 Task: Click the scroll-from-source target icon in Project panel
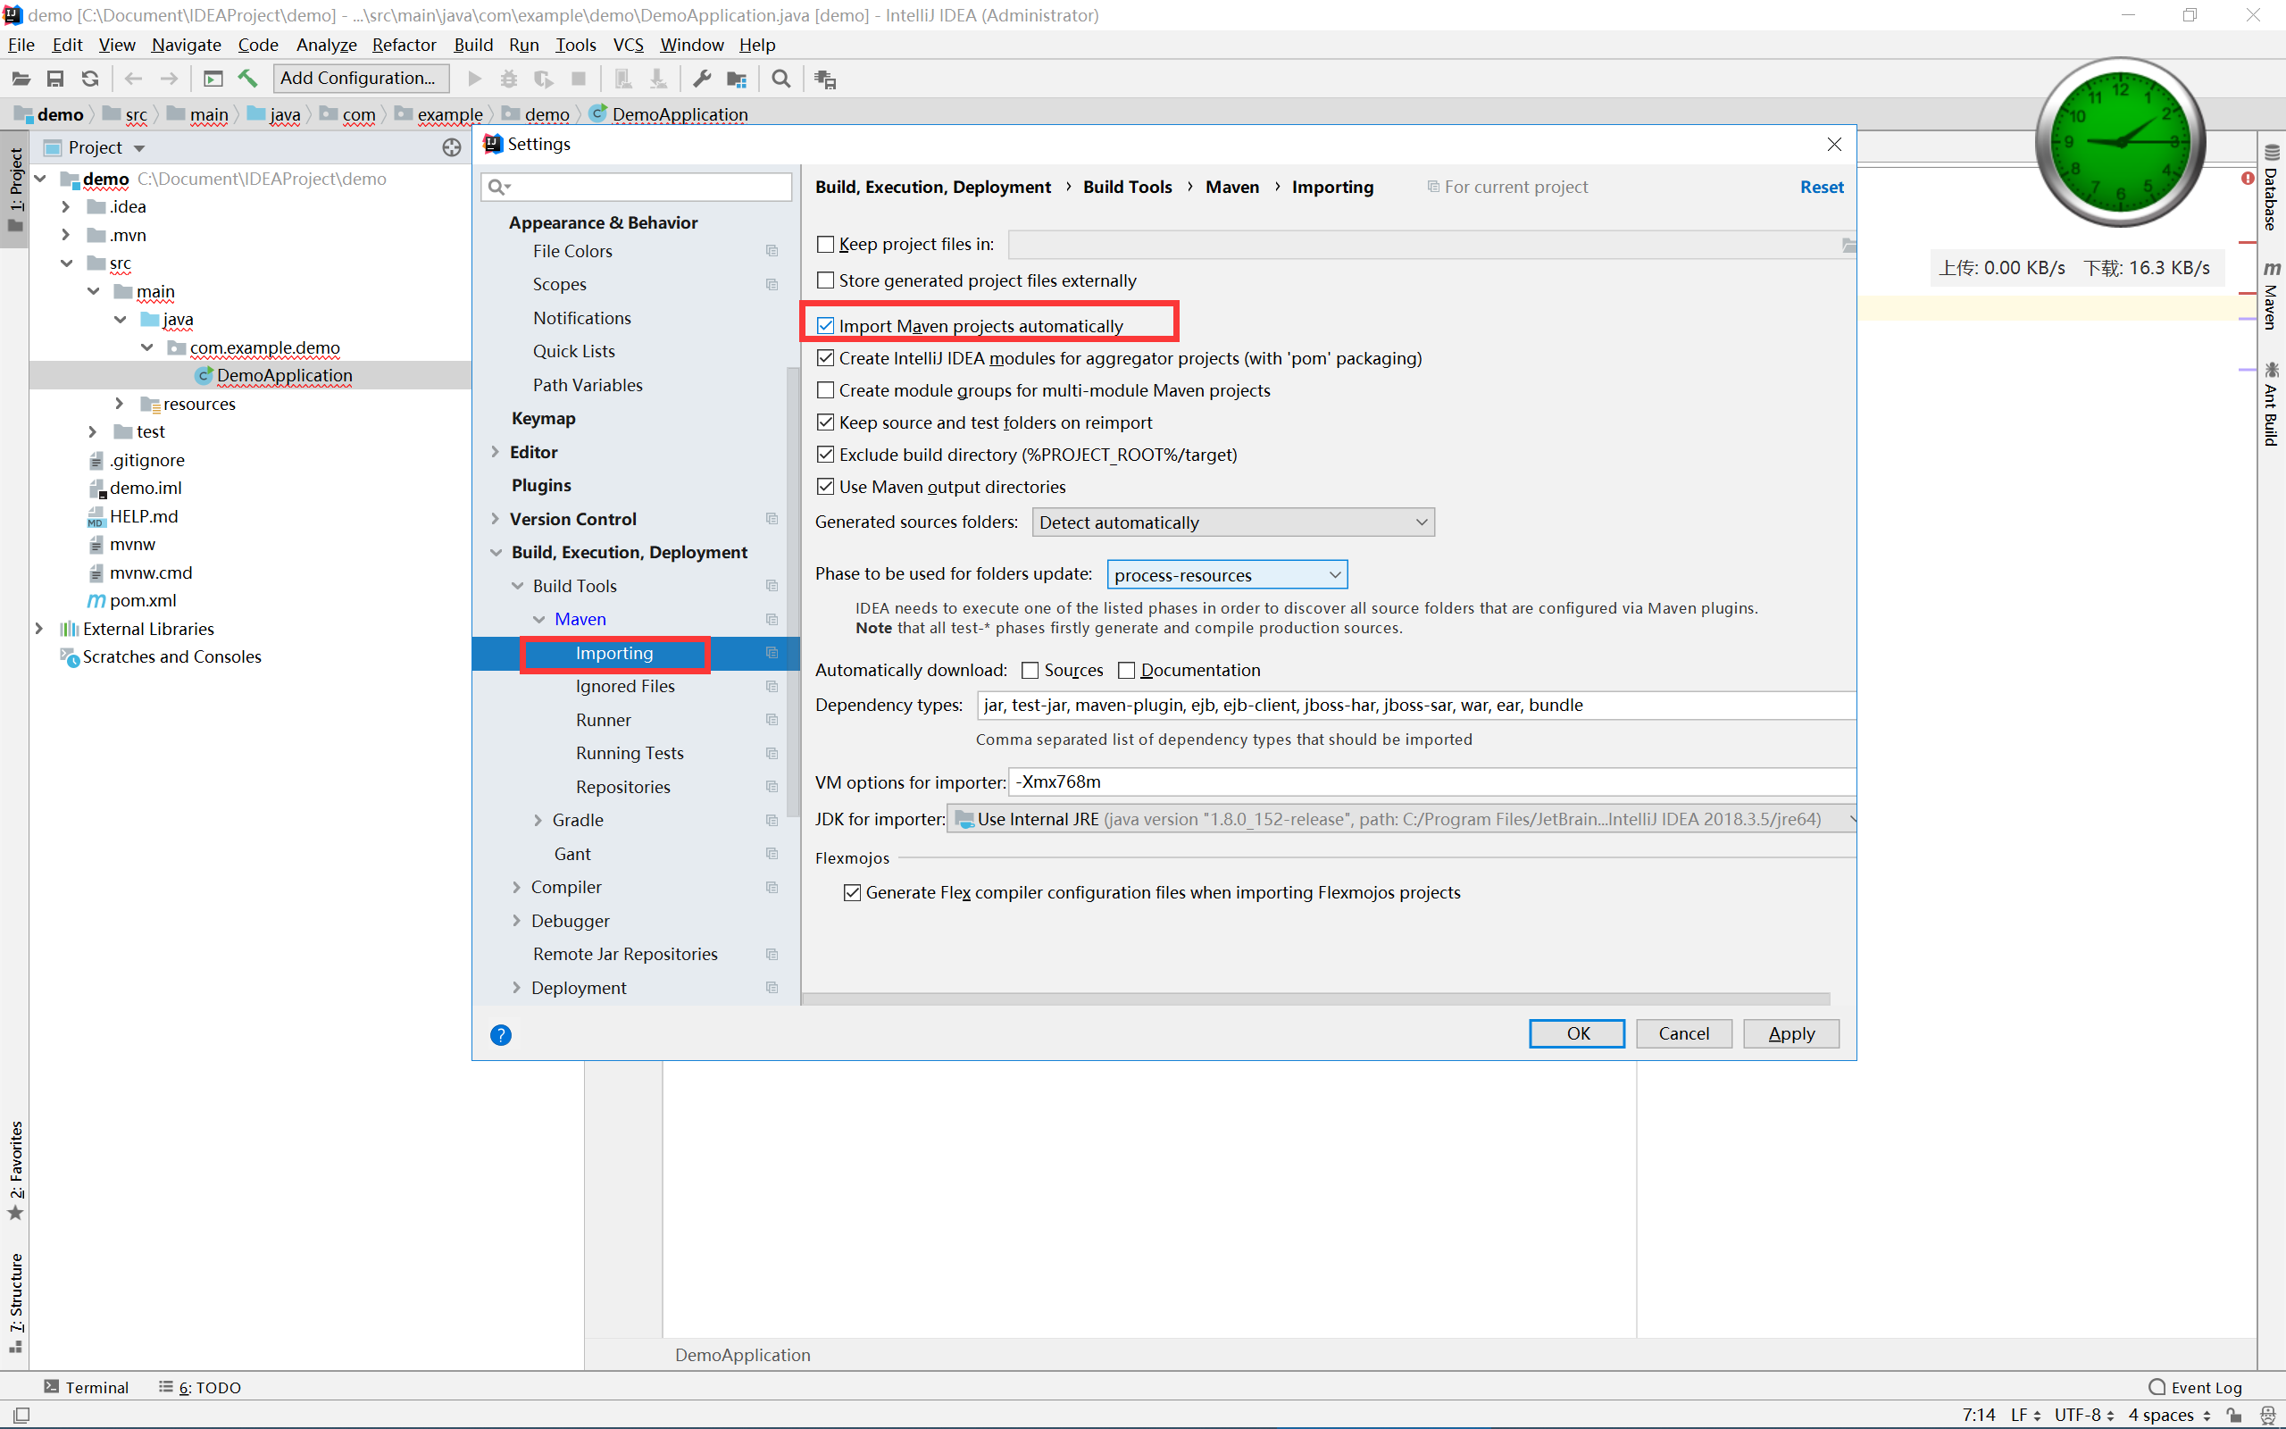452,147
